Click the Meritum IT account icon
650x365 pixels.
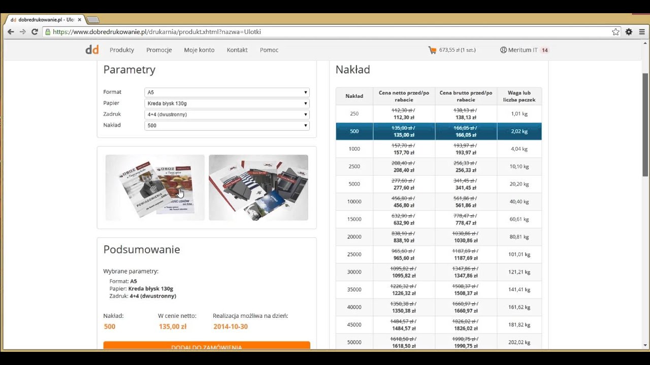coord(503,50)
